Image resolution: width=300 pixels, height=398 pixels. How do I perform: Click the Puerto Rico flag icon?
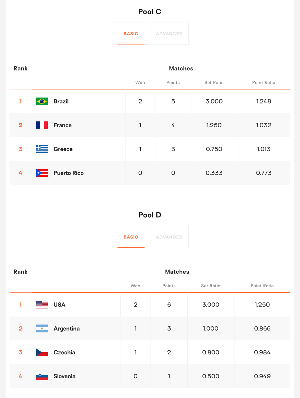[42, 173]
